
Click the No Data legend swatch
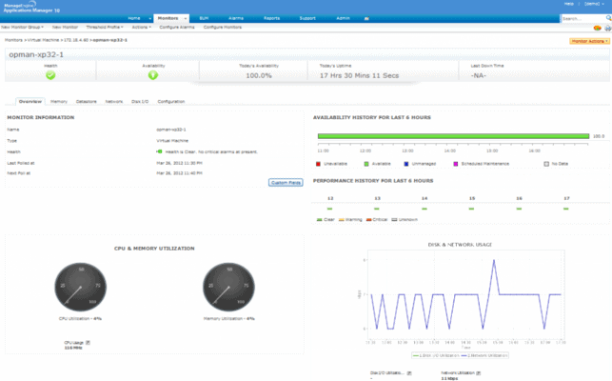(546, 164)
